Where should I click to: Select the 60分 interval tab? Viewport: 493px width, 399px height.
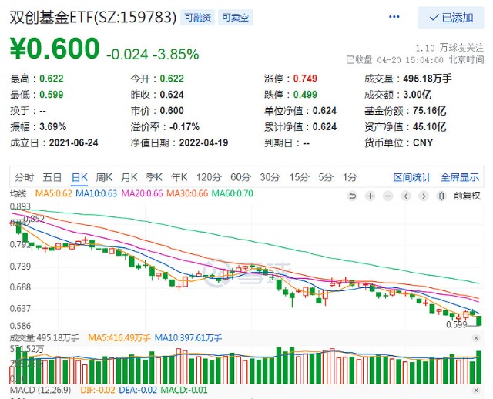click(x=240, y=177)
